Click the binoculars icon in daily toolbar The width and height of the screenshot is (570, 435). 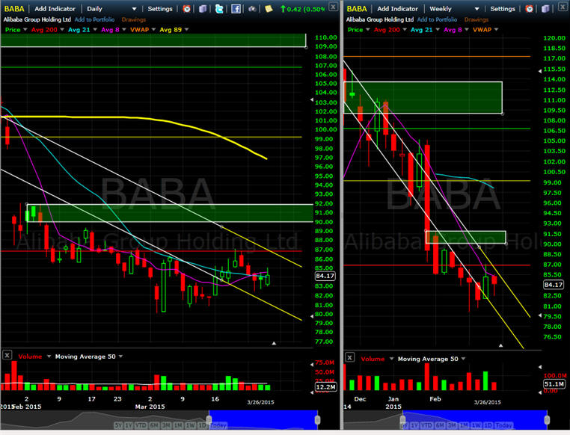(253, 8)
